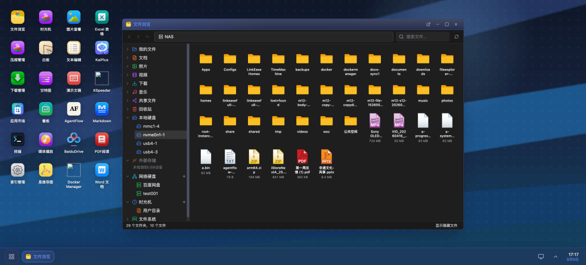Open the 演示文稿 desktop app
The height and width of the screenshot is (265, 586).
[x=74, y=79]
